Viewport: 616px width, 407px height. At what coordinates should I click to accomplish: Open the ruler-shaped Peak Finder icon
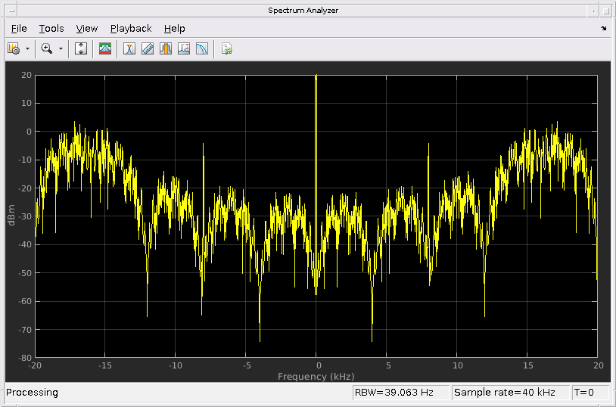(148, 49)
